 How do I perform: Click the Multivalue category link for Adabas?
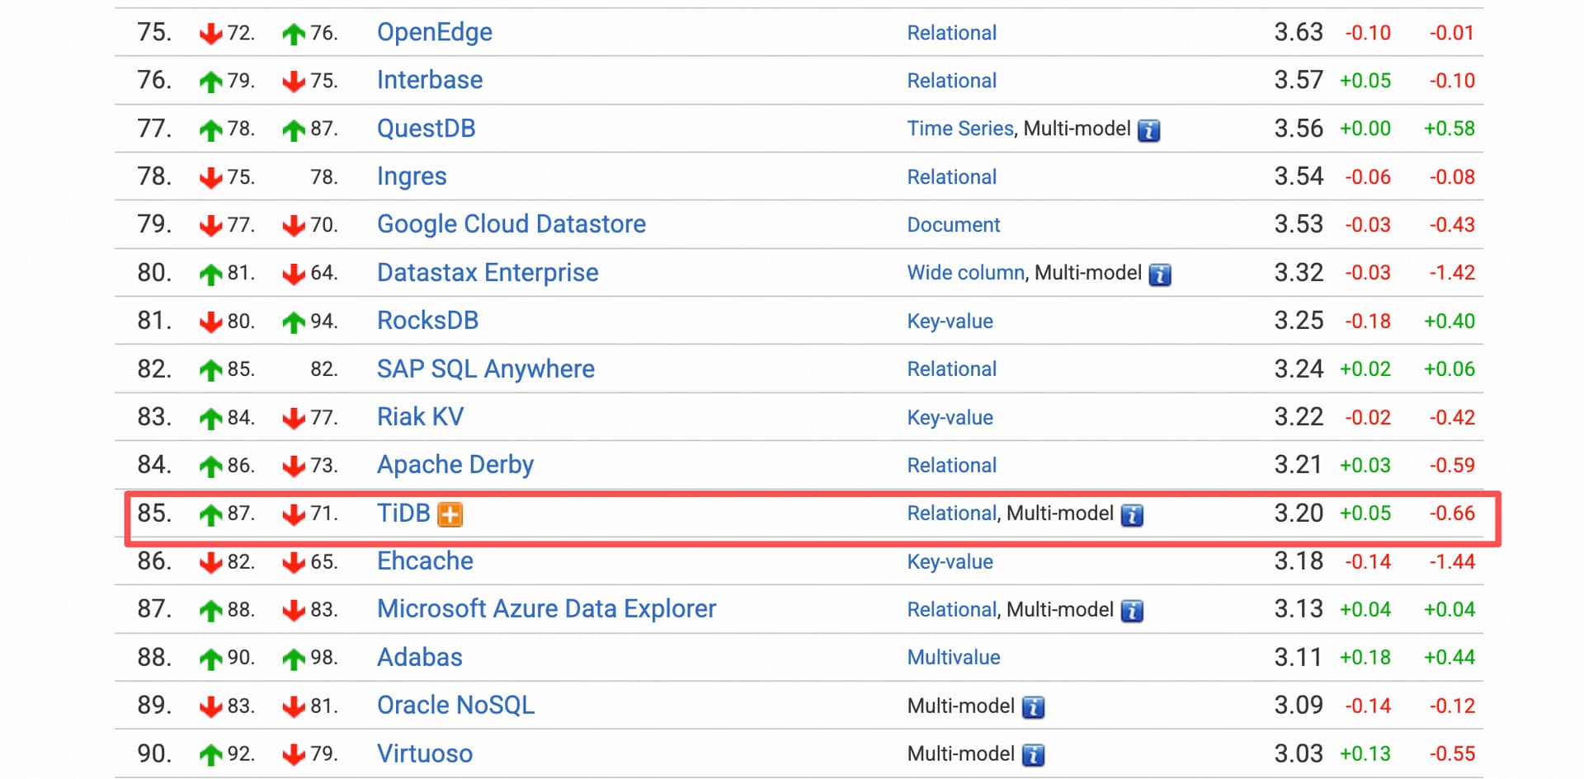pos(953,658)
